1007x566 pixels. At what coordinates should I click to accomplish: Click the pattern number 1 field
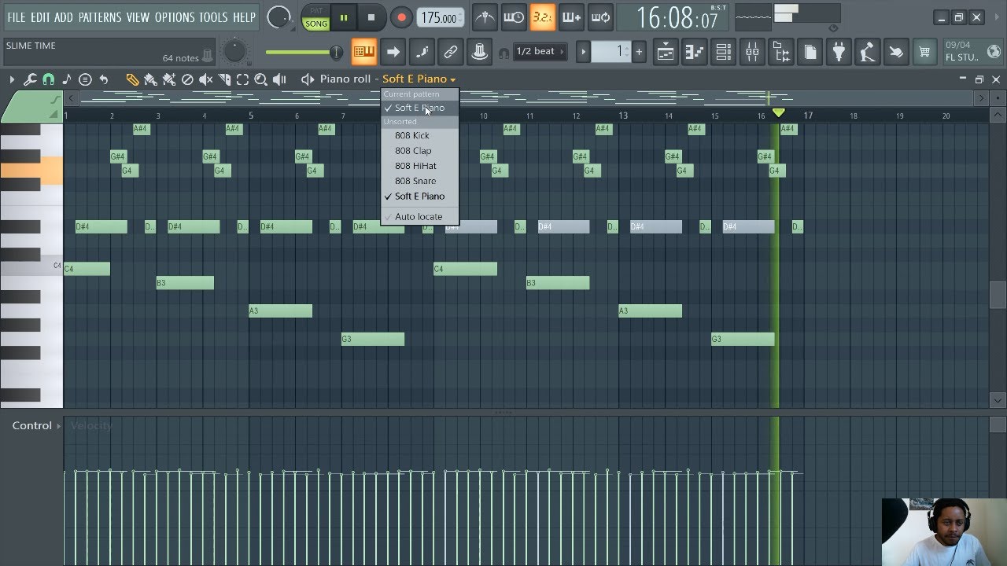coord(611,52)
